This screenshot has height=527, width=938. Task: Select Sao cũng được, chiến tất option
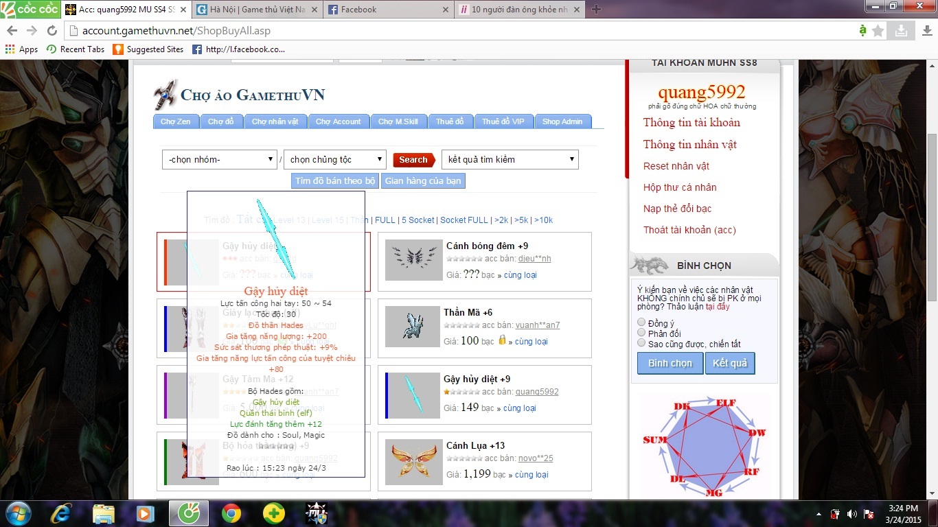click(641, 343)
